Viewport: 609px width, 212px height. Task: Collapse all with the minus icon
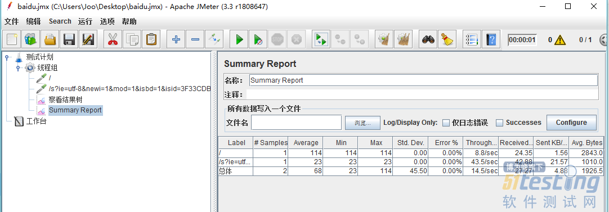click(195, 39)
